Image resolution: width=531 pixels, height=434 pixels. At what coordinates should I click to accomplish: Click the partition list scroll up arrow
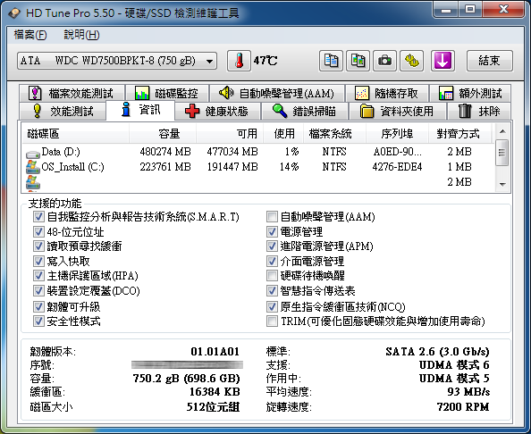click(502, 131)
